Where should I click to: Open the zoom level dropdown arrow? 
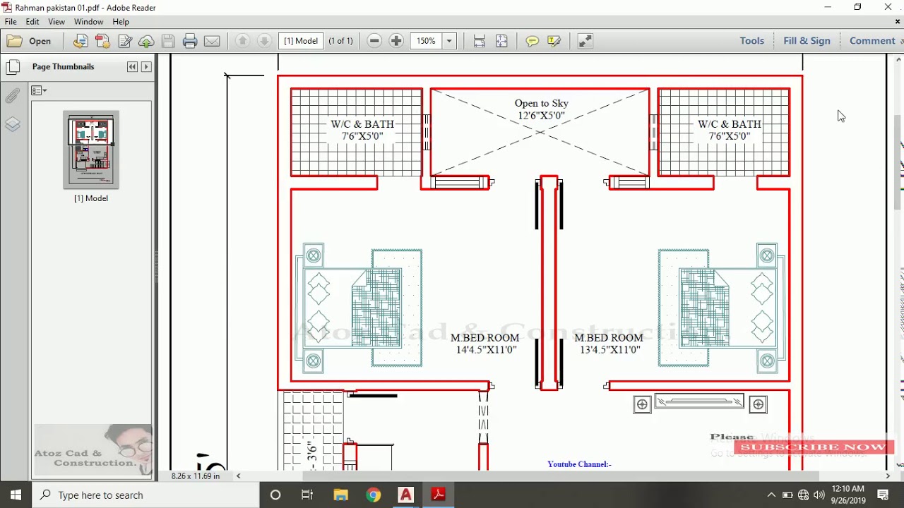[449, 41]
